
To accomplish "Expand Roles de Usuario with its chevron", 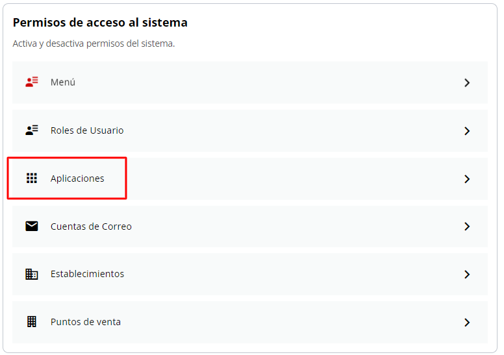I will point(467,130).
